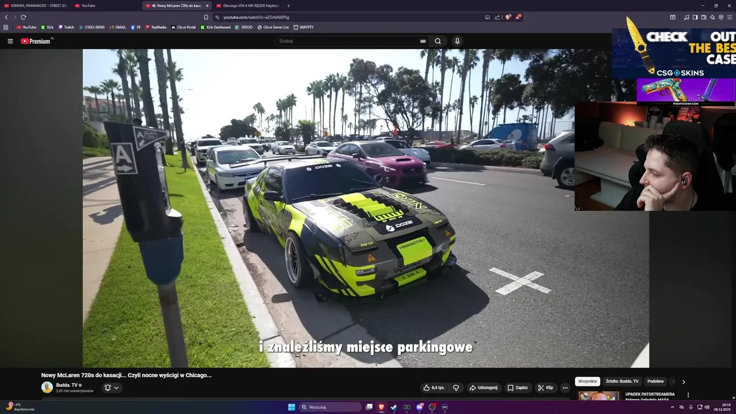The width and height of the screenshot is (736, 414).
Task: Select Źródło: Budda. TV filter chip
Action: click(622, 381)
